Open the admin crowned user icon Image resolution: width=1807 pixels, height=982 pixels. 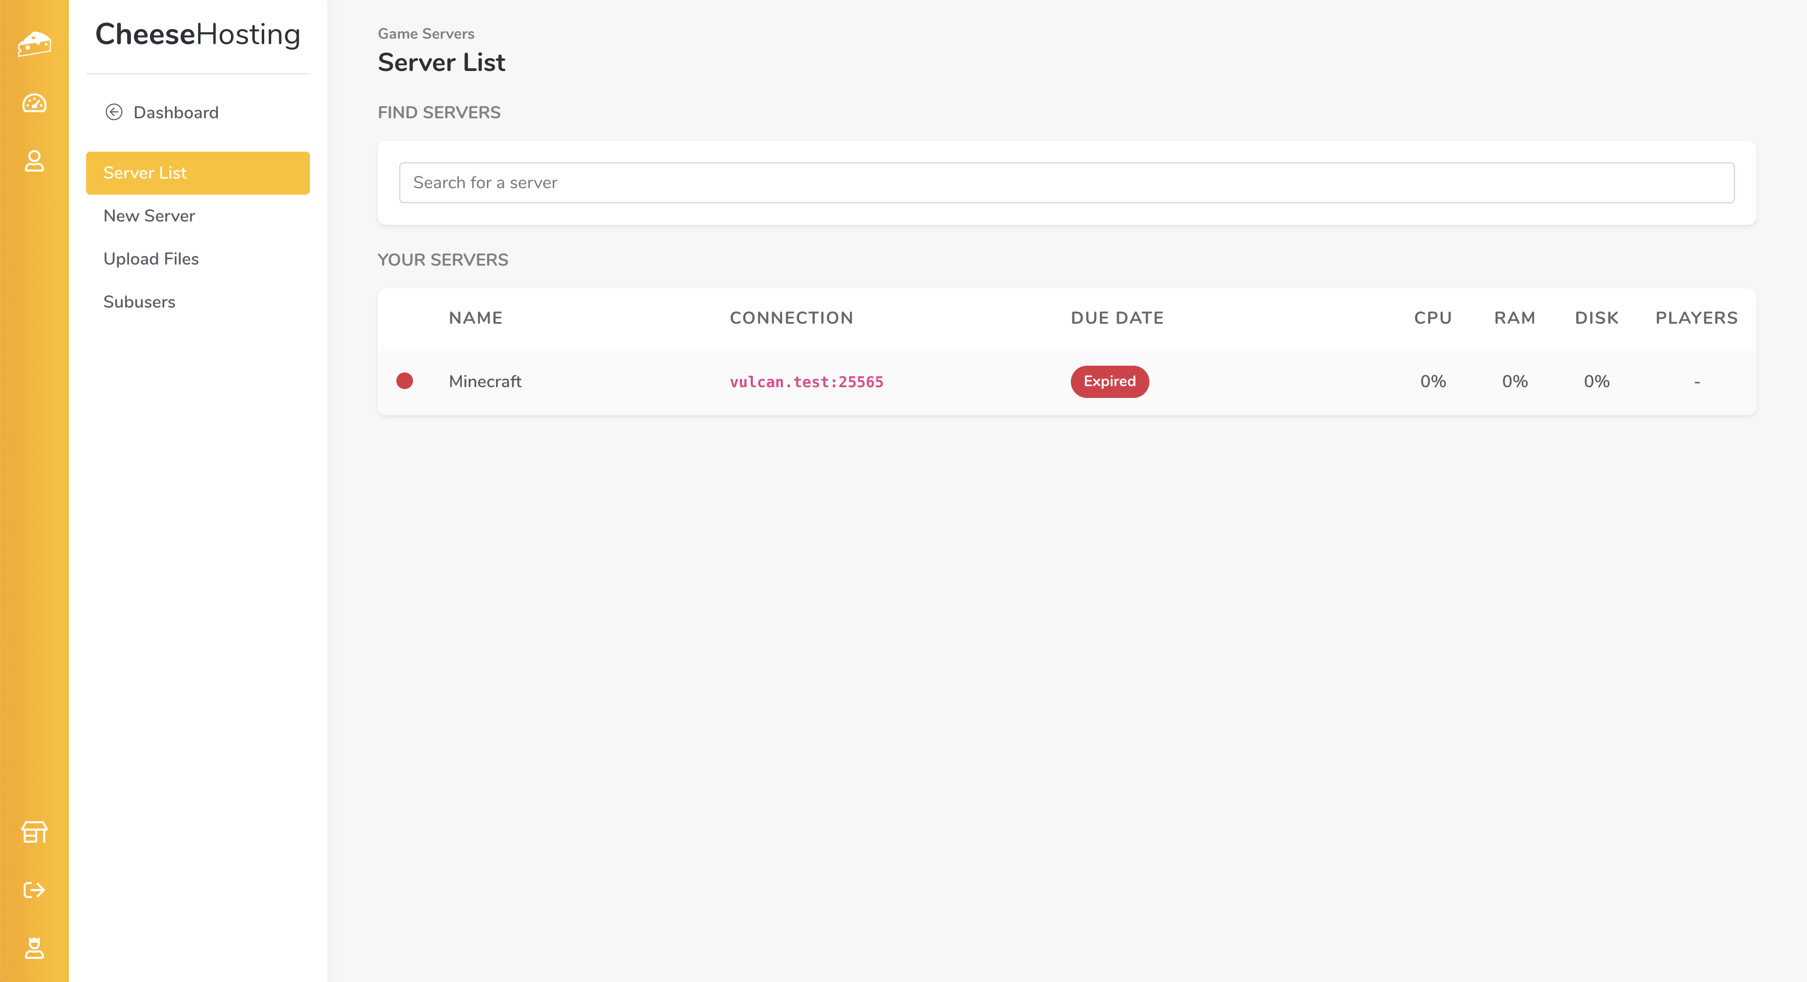pyautogui.click(x=34, y=948)
